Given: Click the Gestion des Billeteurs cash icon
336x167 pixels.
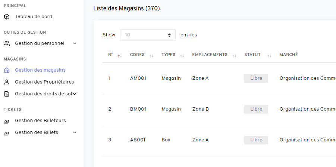Looking at the screenshot, I should [x=6, y=121].
